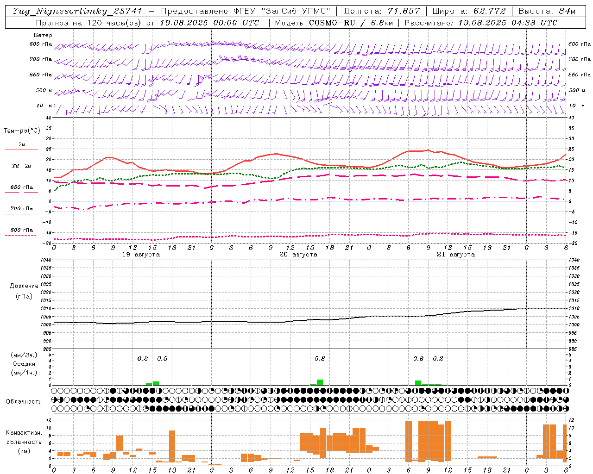
Task: Click the Широта: 62.772 header value
Action: tap(469, 11)
